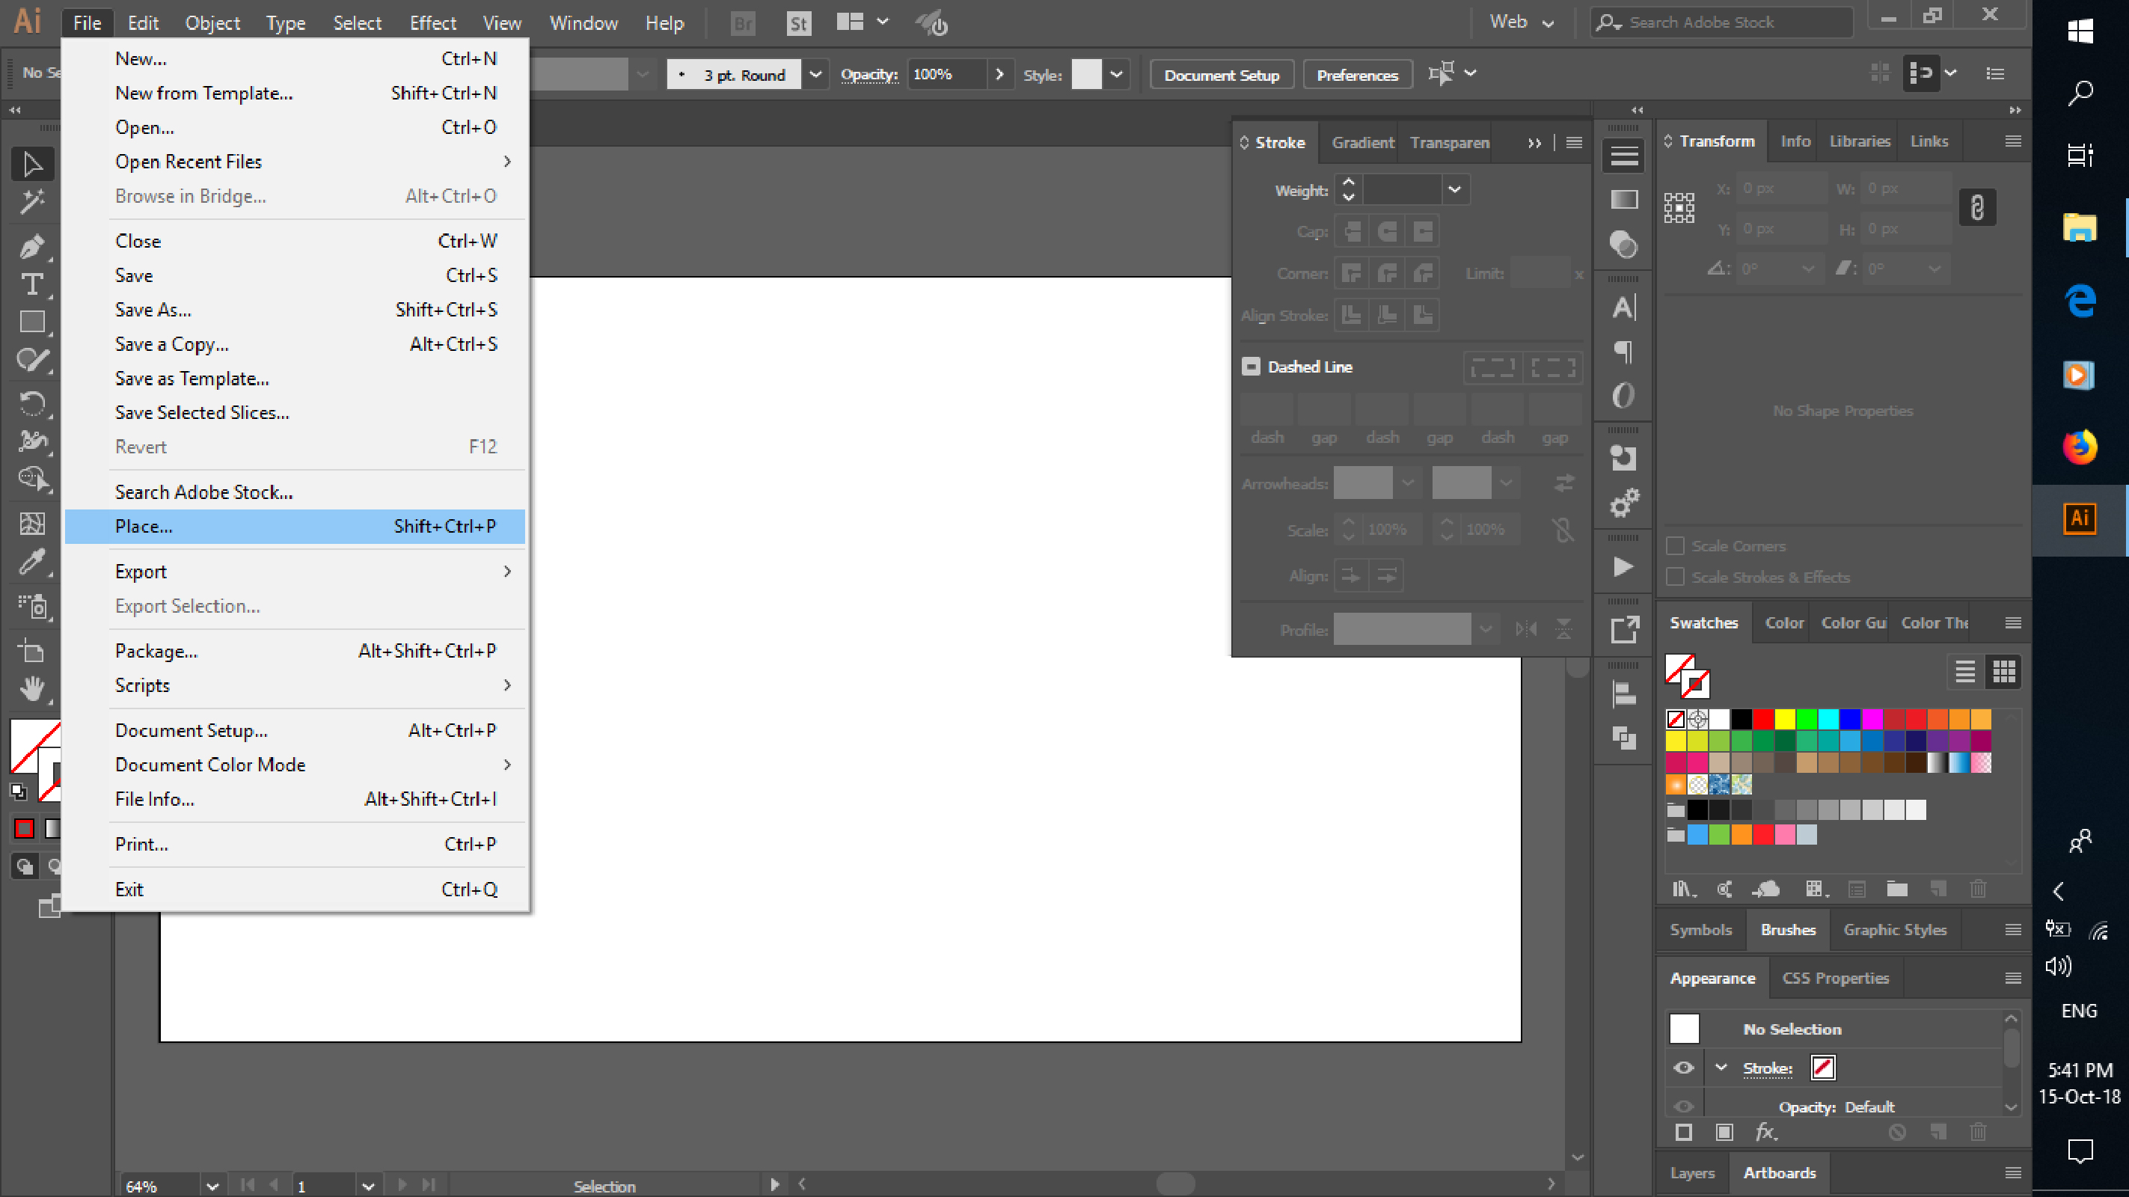Open the artboard number dropdown
2129x1197 pixels.
pos(368,1187)
